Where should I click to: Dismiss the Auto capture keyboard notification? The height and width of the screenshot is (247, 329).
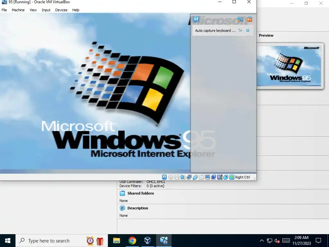pos(248,31)
